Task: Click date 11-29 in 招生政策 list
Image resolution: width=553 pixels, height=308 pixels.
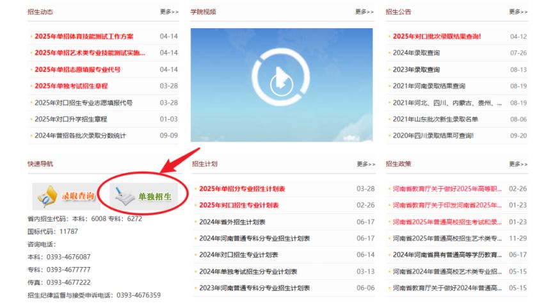Action: tap(518, 238)
